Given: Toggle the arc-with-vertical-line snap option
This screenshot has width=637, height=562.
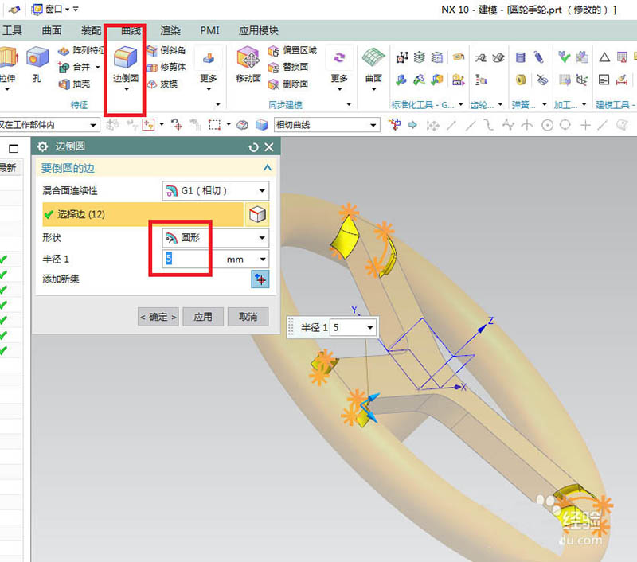Looking at the screenshot, I should tap(527, 125).
